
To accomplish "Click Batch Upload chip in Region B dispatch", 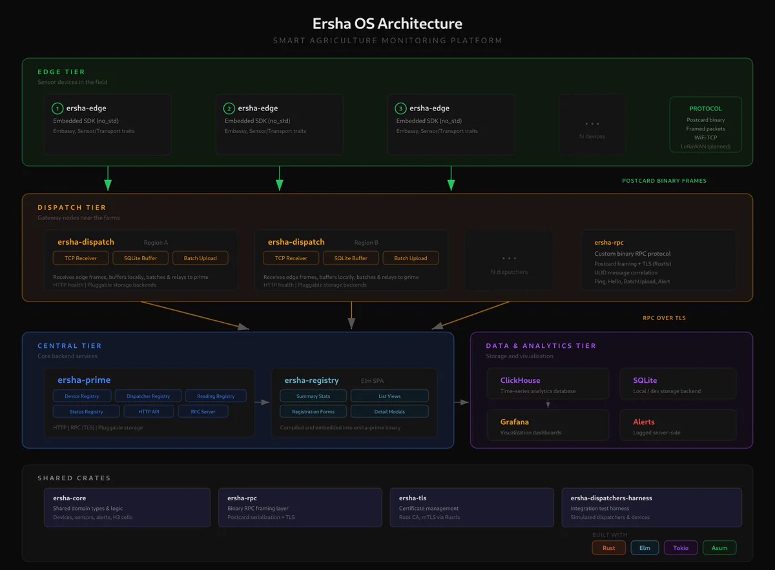I will click(x=411, y=258).
